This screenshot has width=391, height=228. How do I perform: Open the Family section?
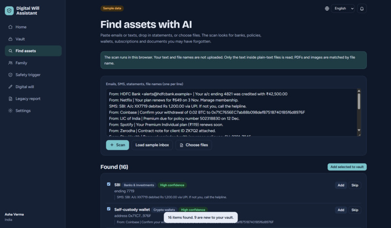(33, 63)
